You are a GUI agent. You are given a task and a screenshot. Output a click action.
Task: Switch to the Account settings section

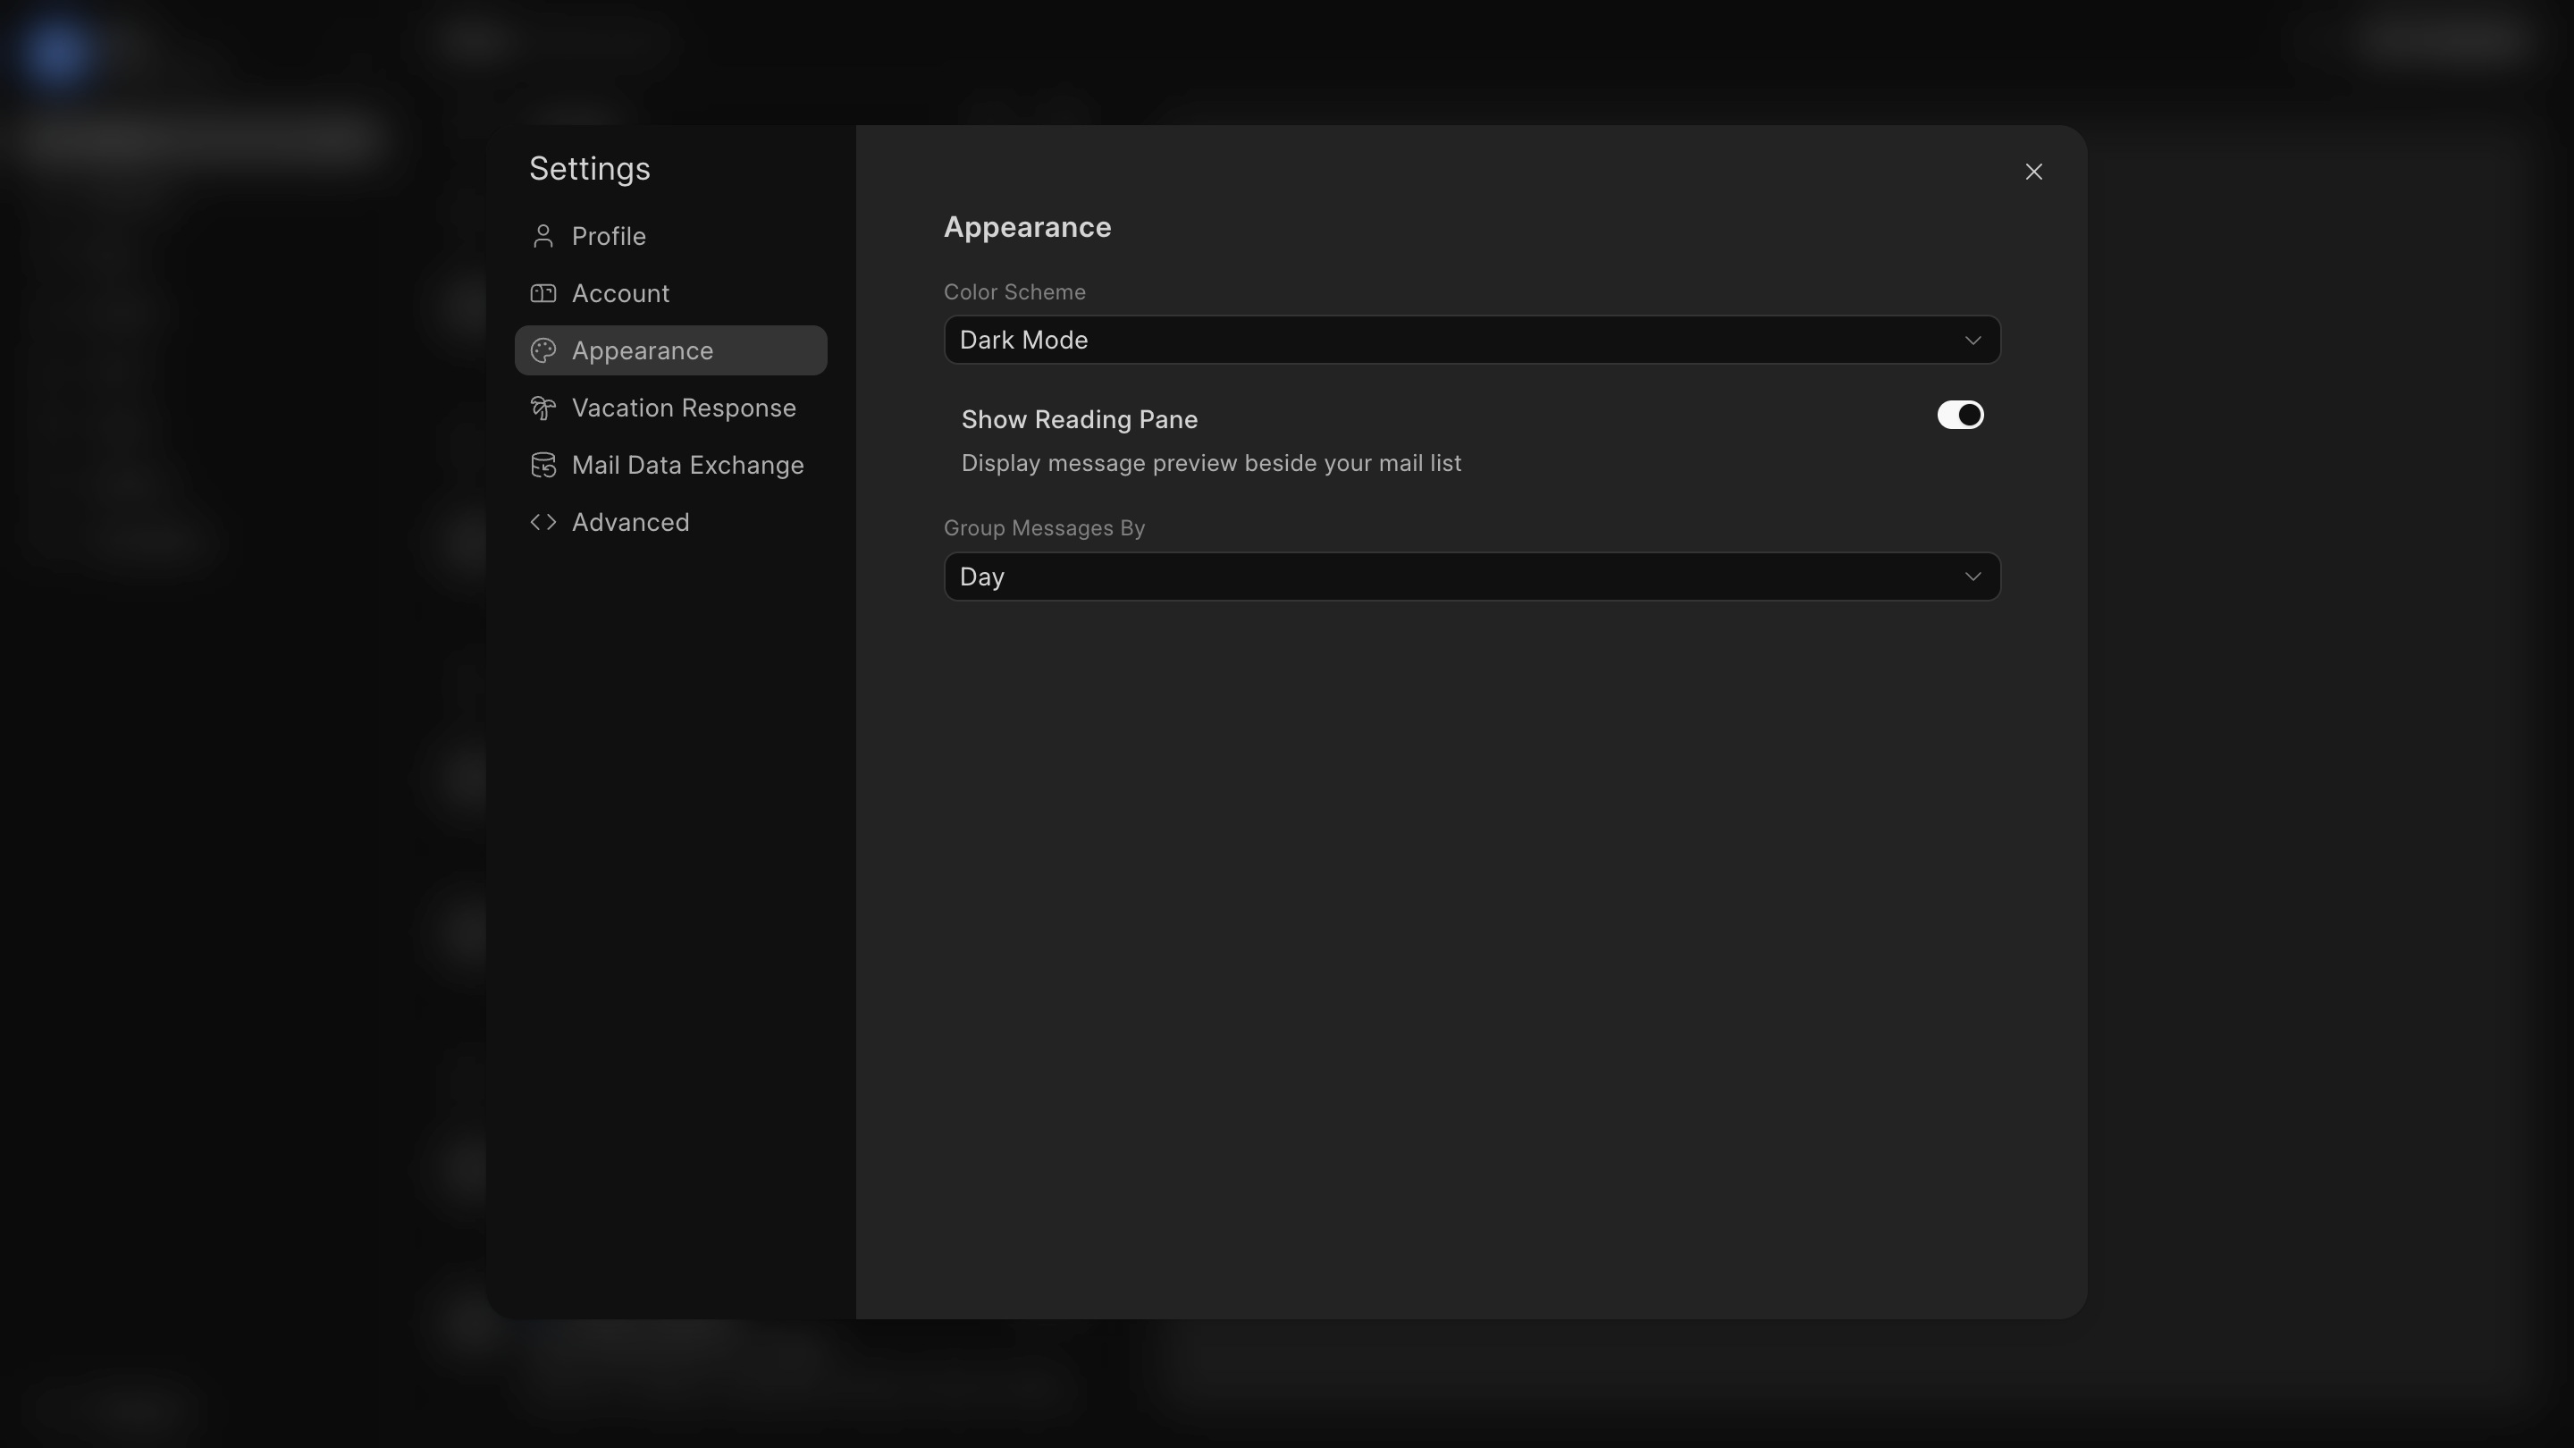coord(620,294)
